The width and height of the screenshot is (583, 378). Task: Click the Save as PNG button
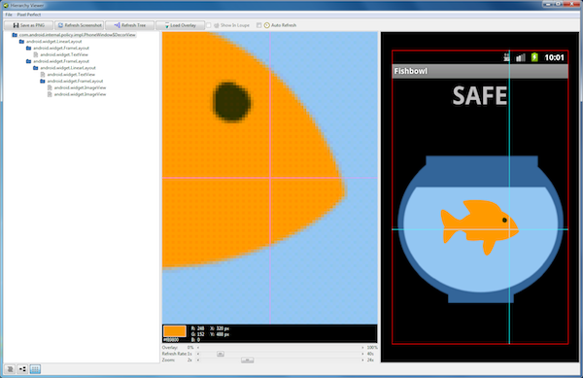point(28,25)
